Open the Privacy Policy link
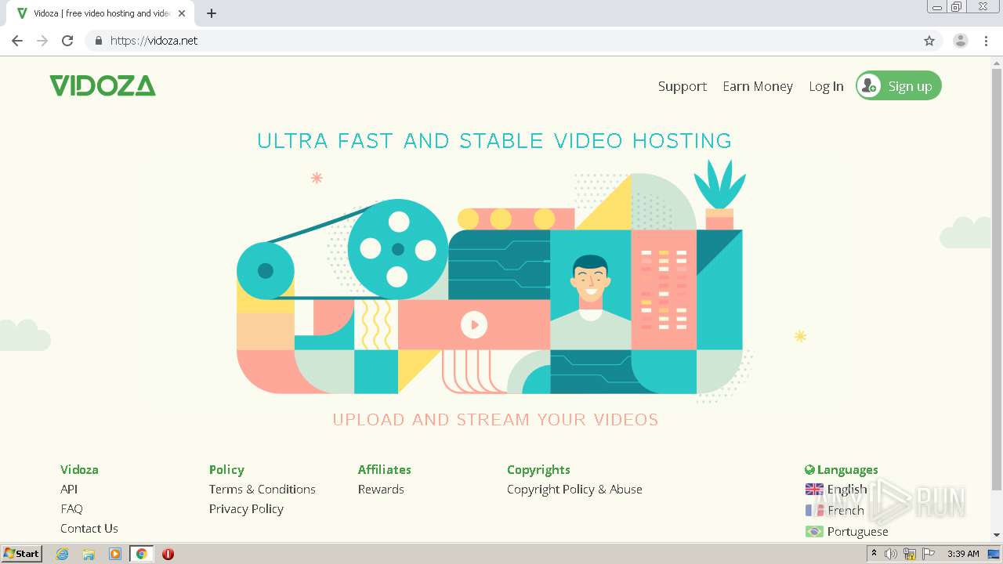This screenshot has height=564, width=1003. (x=246, y=508)
